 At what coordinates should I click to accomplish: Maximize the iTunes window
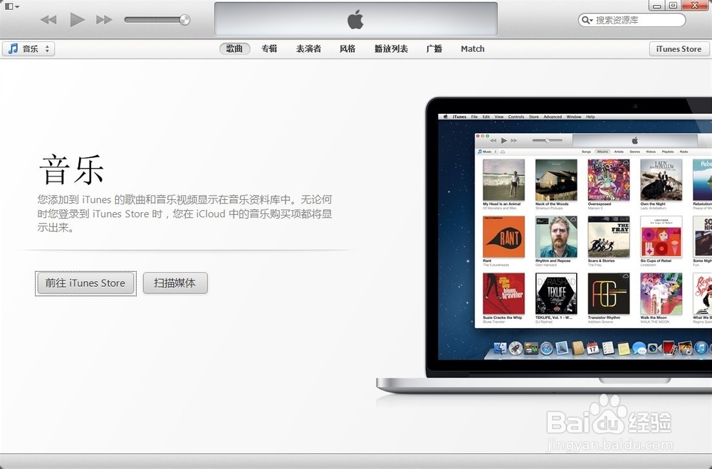click(x=673, y=6)
